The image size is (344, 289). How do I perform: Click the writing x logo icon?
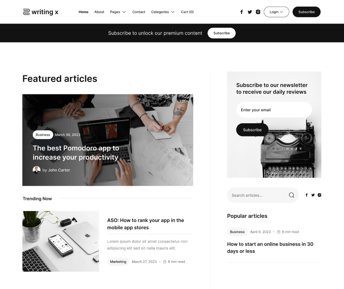click(26, 12)
